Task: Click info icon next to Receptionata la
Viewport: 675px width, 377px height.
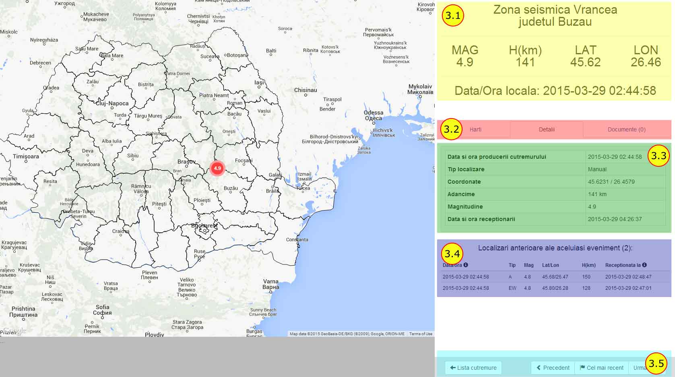Action: 644,265
